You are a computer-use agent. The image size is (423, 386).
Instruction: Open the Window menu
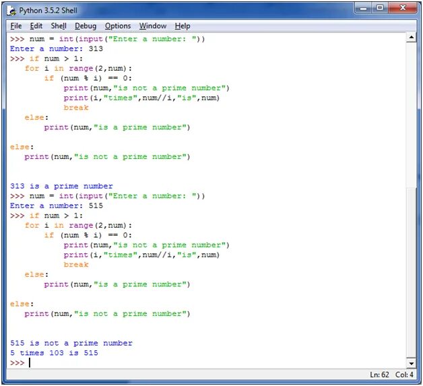point(153,26)
